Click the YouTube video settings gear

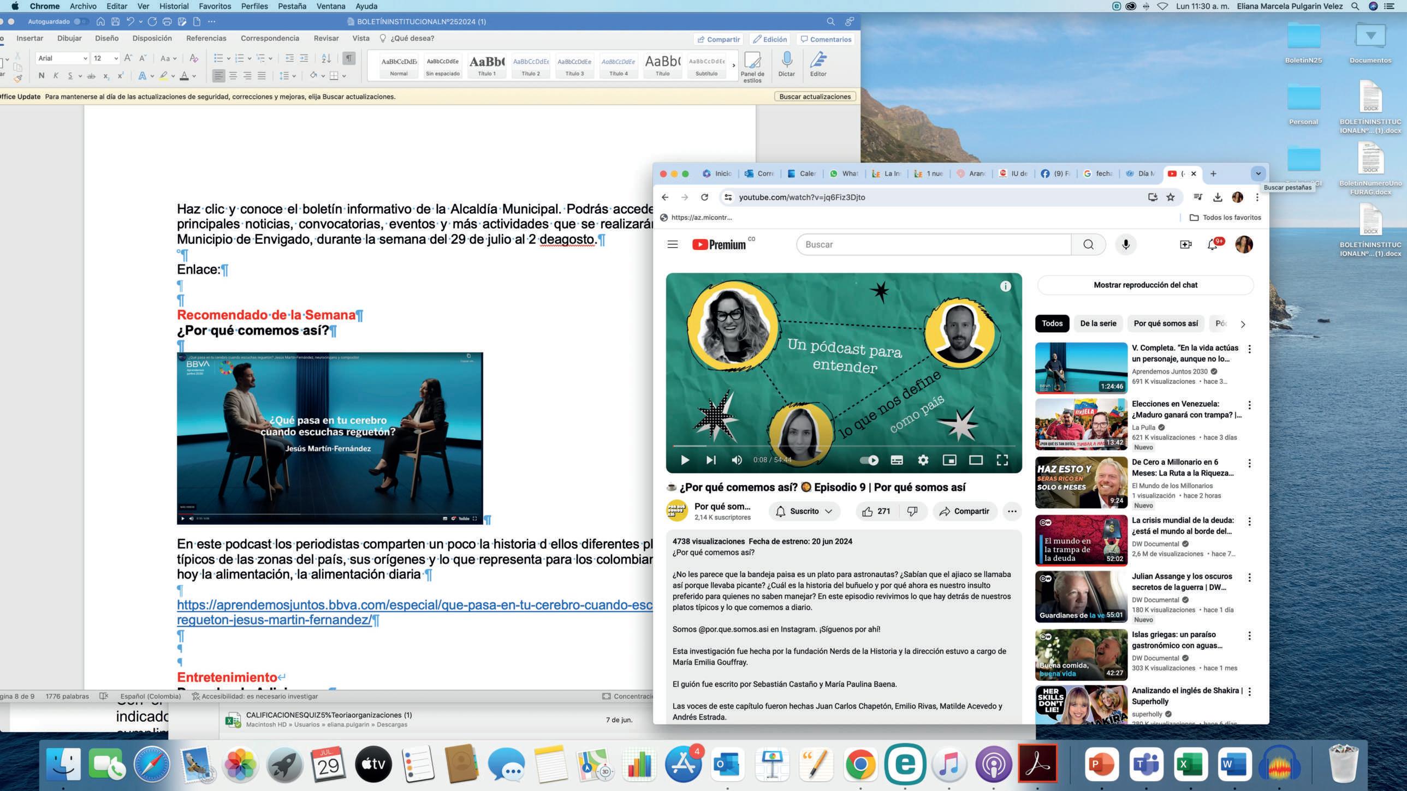pyautogui.click(x=923, y=460)
